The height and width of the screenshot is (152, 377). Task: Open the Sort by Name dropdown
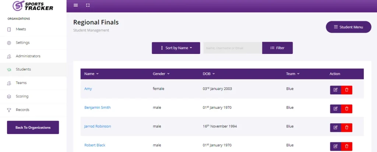(x=176, y=48)
